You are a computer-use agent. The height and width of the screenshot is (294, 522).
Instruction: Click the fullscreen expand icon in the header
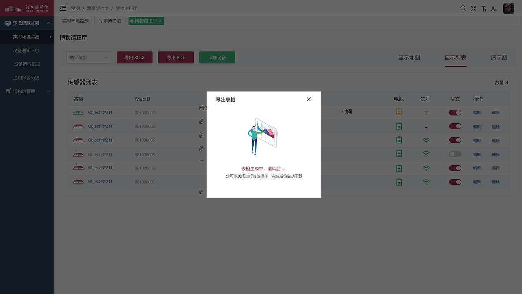coord(473,8)
